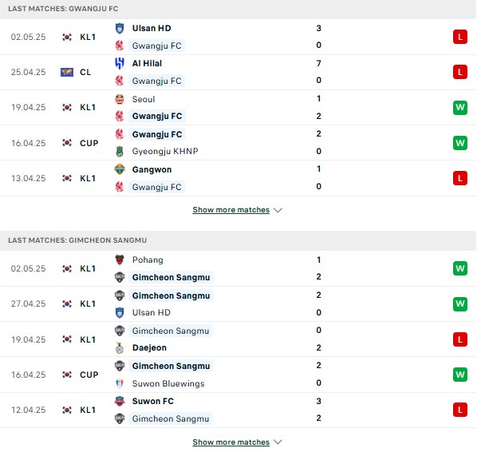Click the Seoul team crest icon
Screen dimensions: 477x460
(120, 99)
